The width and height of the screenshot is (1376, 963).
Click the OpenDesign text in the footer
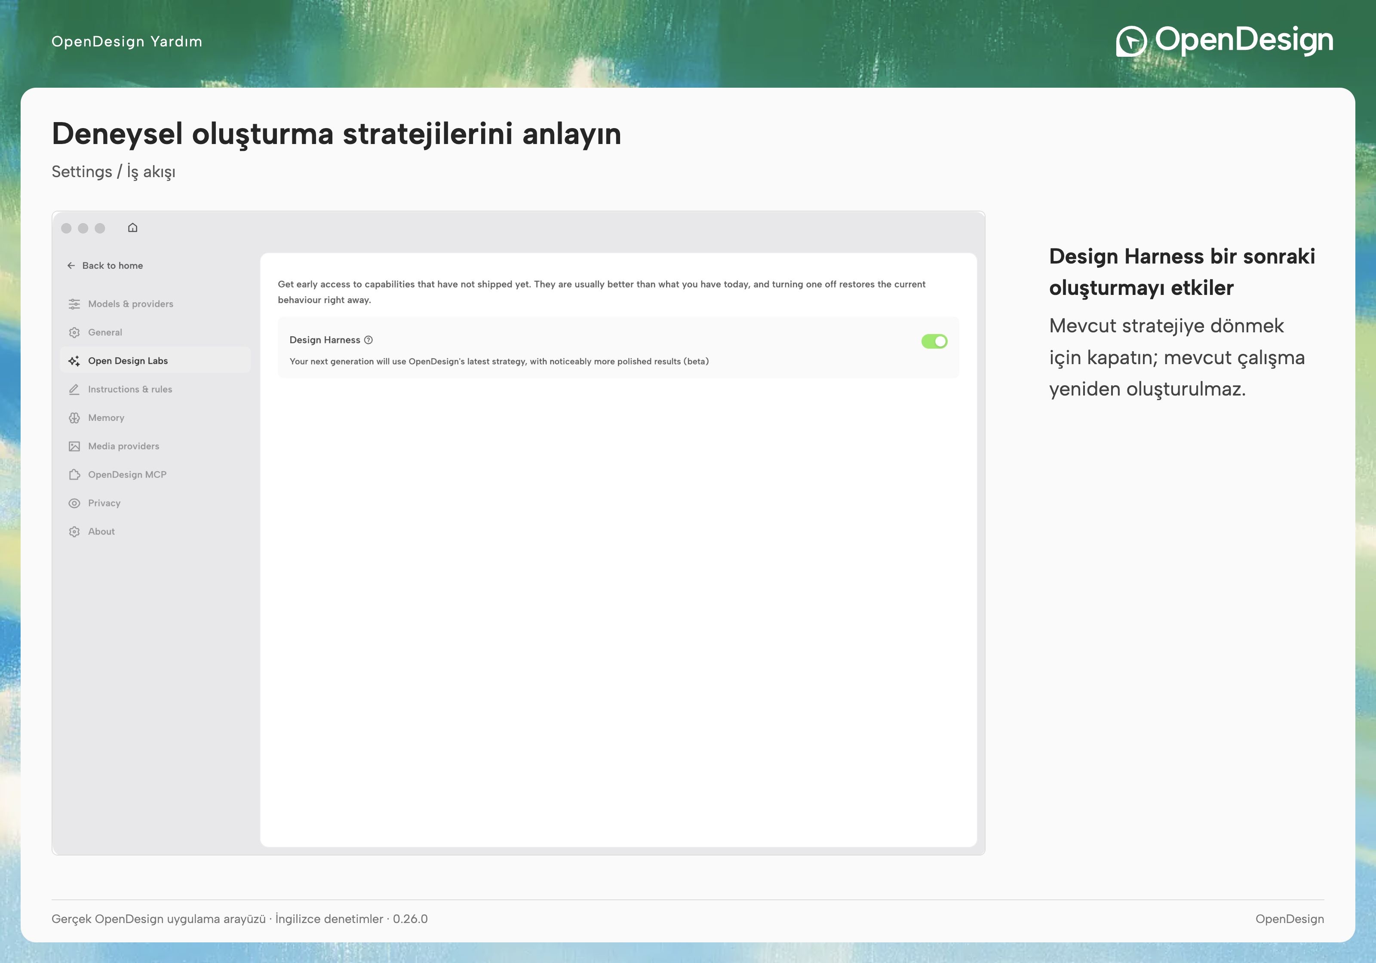click(1290, 919)
